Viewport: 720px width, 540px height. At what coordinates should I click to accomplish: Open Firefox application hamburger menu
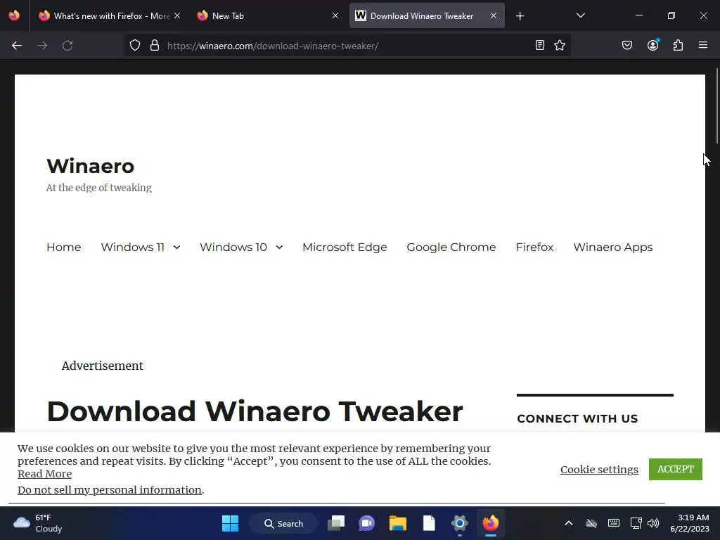(703, 45)
